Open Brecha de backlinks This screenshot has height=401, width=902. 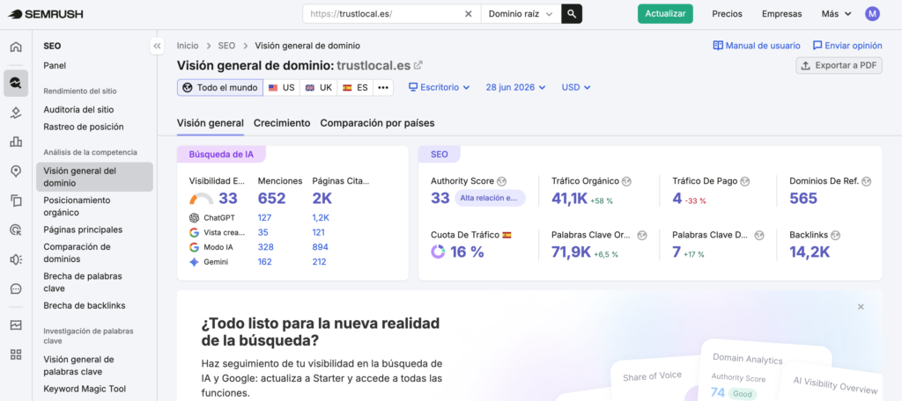pyautogui.click(x=85, y=306)
